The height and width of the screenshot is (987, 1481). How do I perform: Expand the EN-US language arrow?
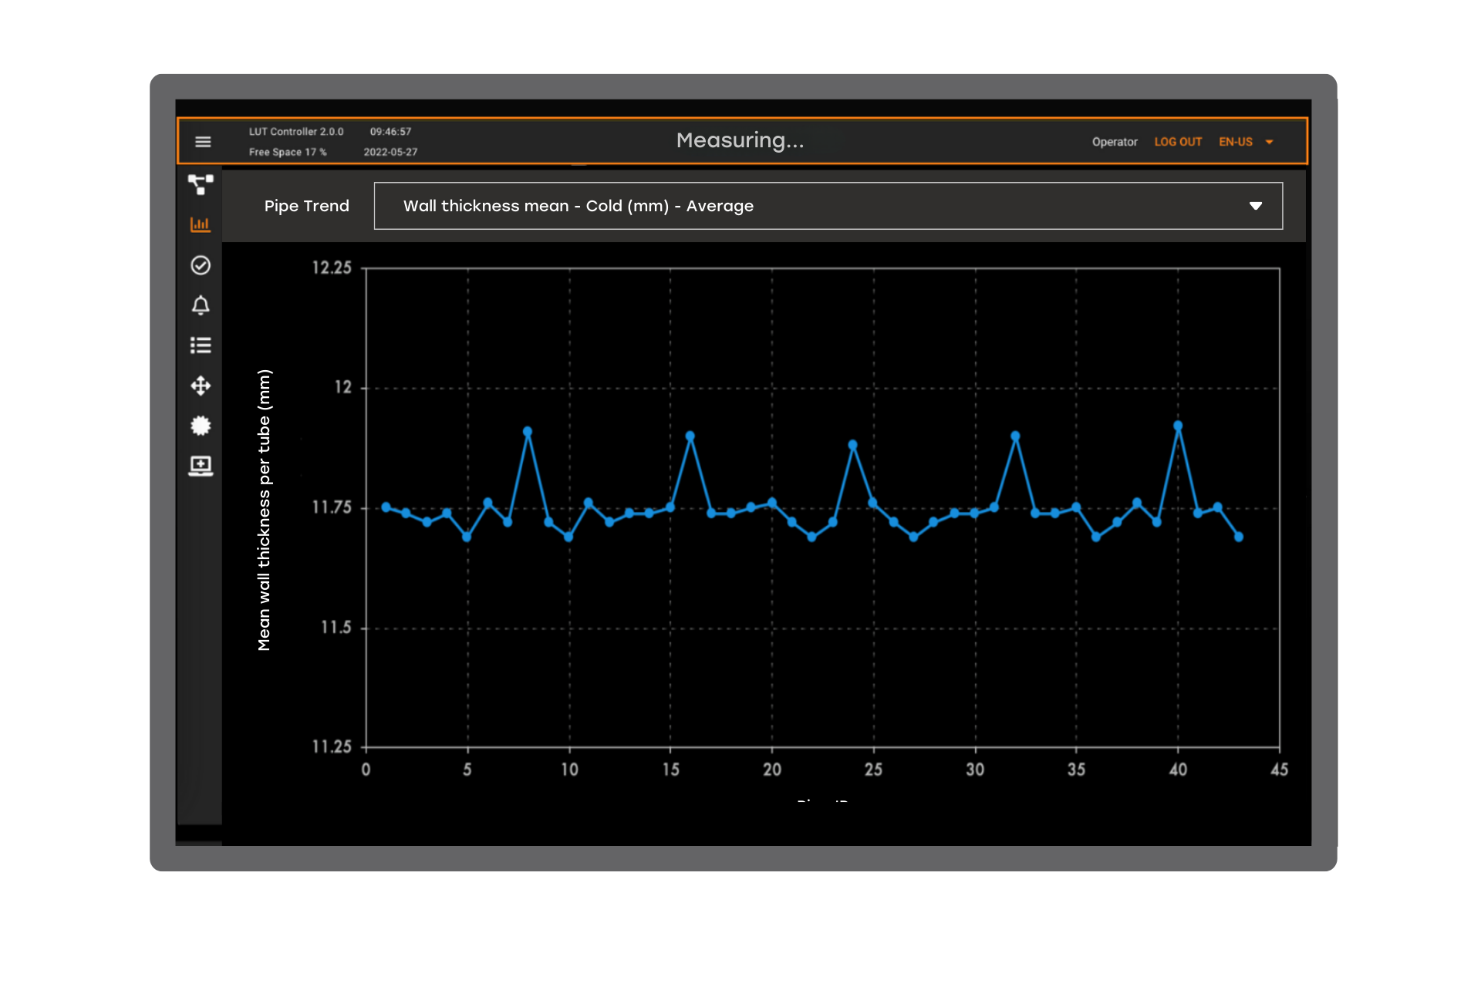(x=1270, y=142)
